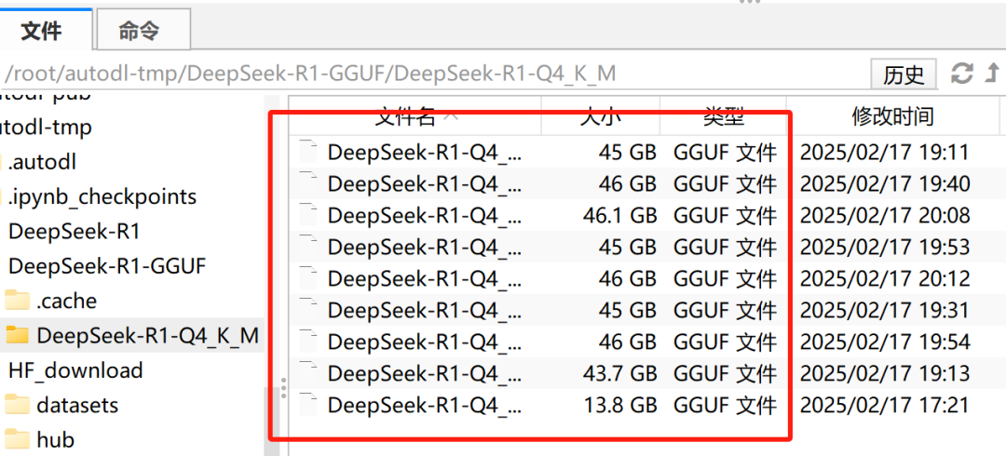Select the HF_download tree folder
This screenshot has width=1006, height=456.
[x=75, y=370]
